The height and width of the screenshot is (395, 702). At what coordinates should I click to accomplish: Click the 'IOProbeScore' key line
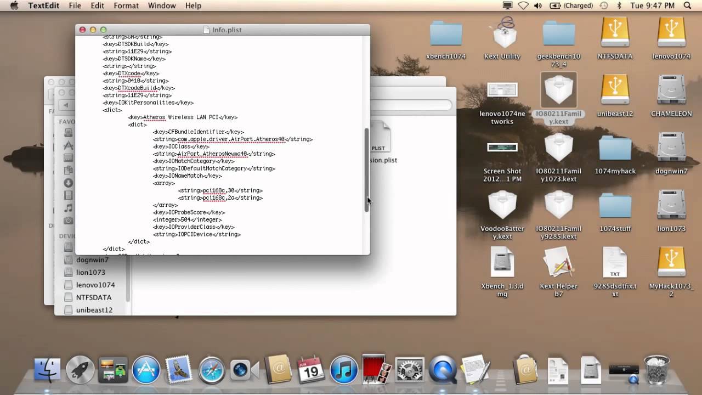pos(189,212)
